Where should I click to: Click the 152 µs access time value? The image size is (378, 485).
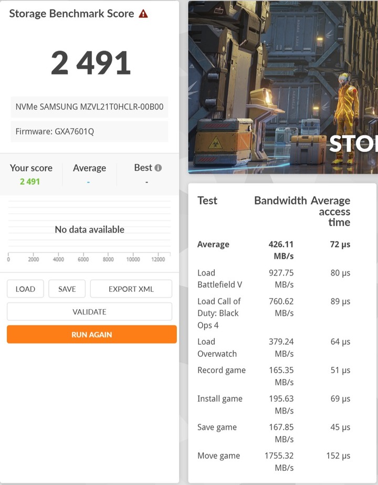click(338, 456)
